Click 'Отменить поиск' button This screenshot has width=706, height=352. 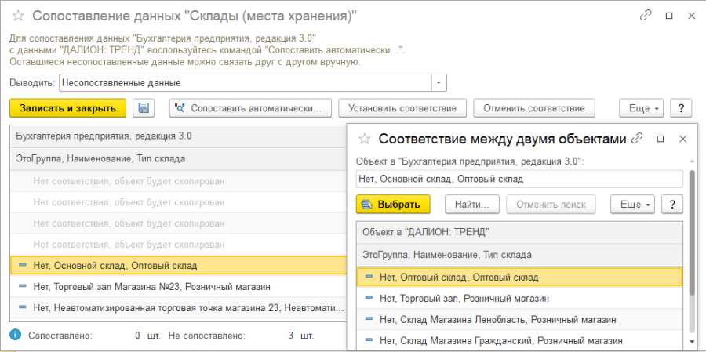[551, 205]
